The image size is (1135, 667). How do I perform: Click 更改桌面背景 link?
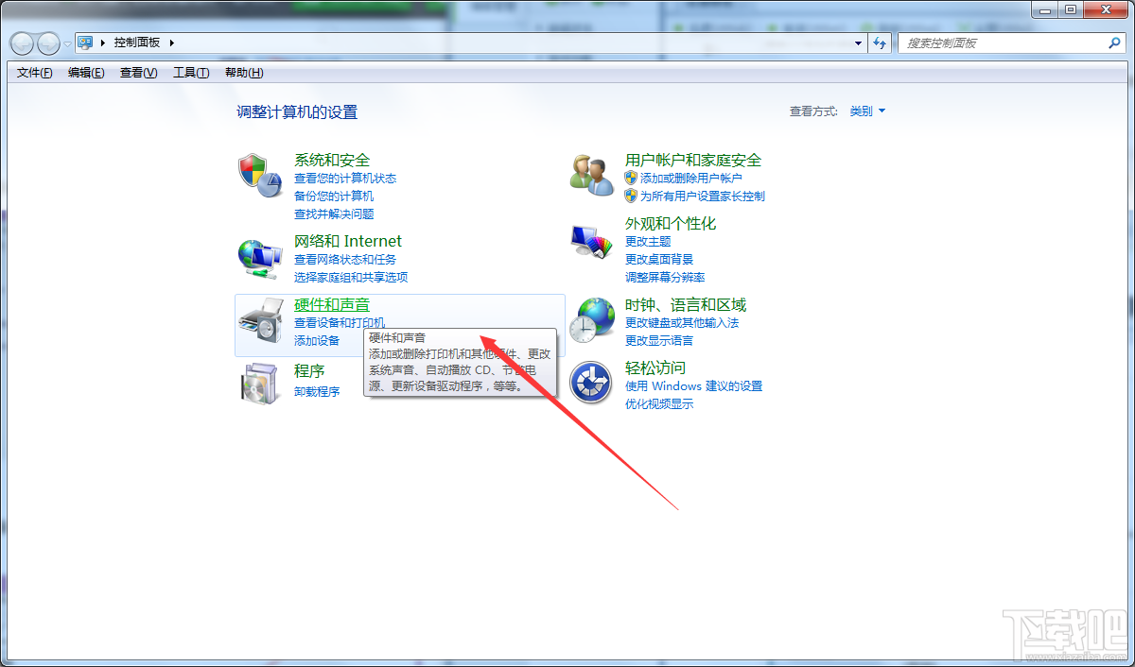(x=659, y=259)
